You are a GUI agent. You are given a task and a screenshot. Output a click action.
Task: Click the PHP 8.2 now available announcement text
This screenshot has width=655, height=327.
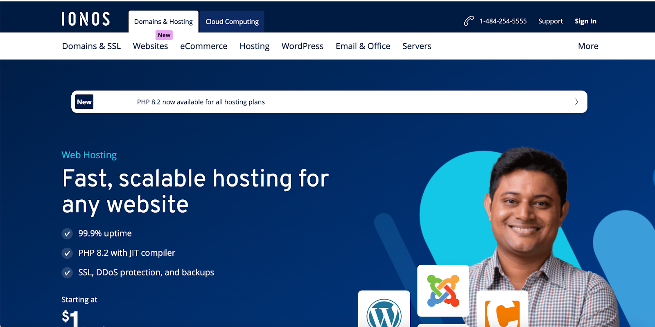(x=201, y=102)
